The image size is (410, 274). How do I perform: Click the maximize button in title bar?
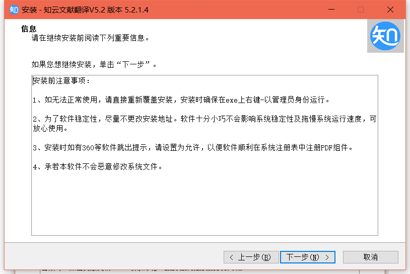[x=361, y=10]
